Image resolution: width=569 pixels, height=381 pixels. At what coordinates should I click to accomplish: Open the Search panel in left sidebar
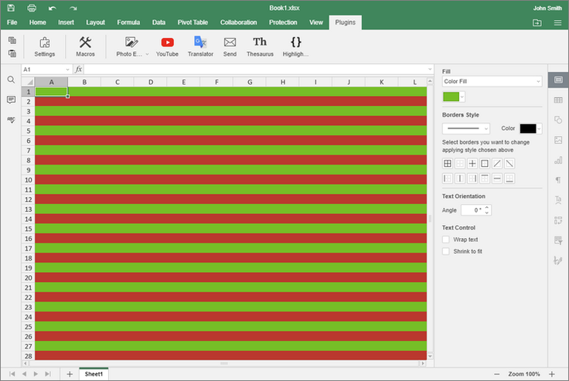coord(12,80)
